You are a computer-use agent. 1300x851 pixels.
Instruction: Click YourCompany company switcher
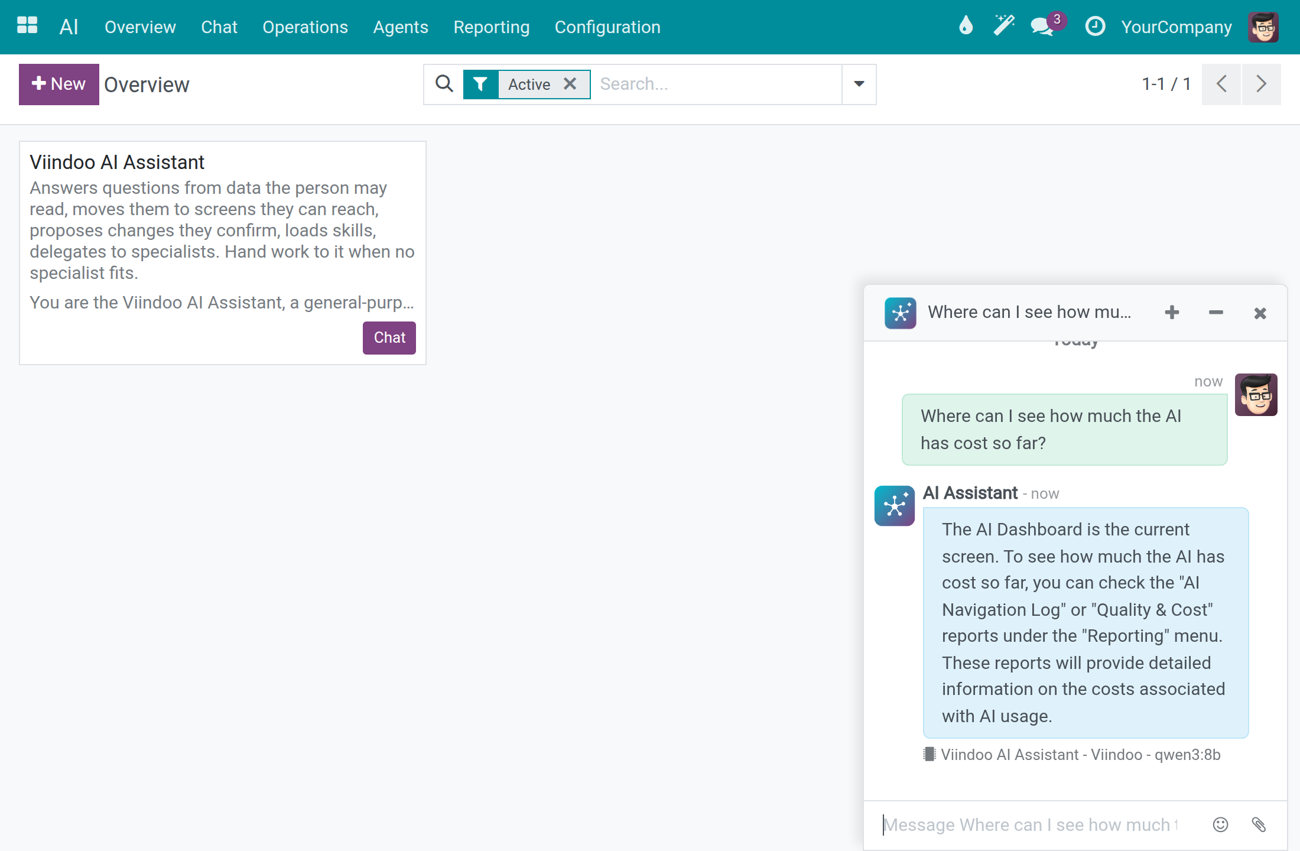[x=1176, y=27]
